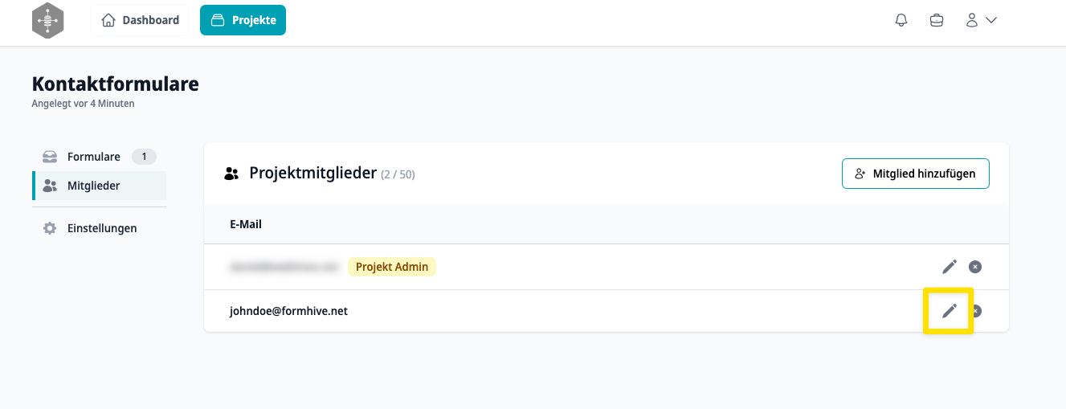The height and width of the screenshot is (409, 1066).
Task: Open the briefcase icon in header
Action: point(937,20)
